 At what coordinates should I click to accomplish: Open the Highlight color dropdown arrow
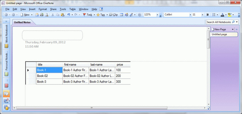233,15
